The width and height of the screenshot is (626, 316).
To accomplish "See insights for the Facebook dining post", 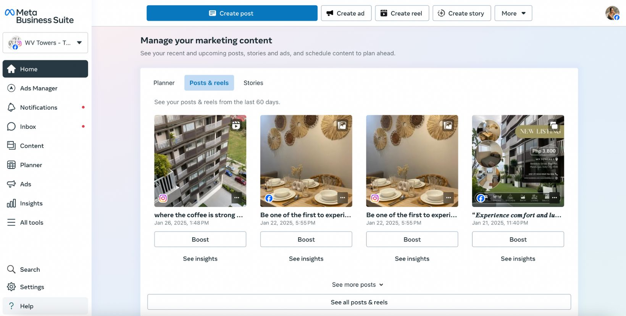I will [306, 258].
